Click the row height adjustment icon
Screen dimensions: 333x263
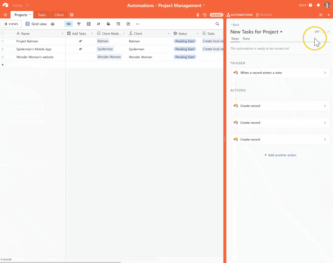118,24
